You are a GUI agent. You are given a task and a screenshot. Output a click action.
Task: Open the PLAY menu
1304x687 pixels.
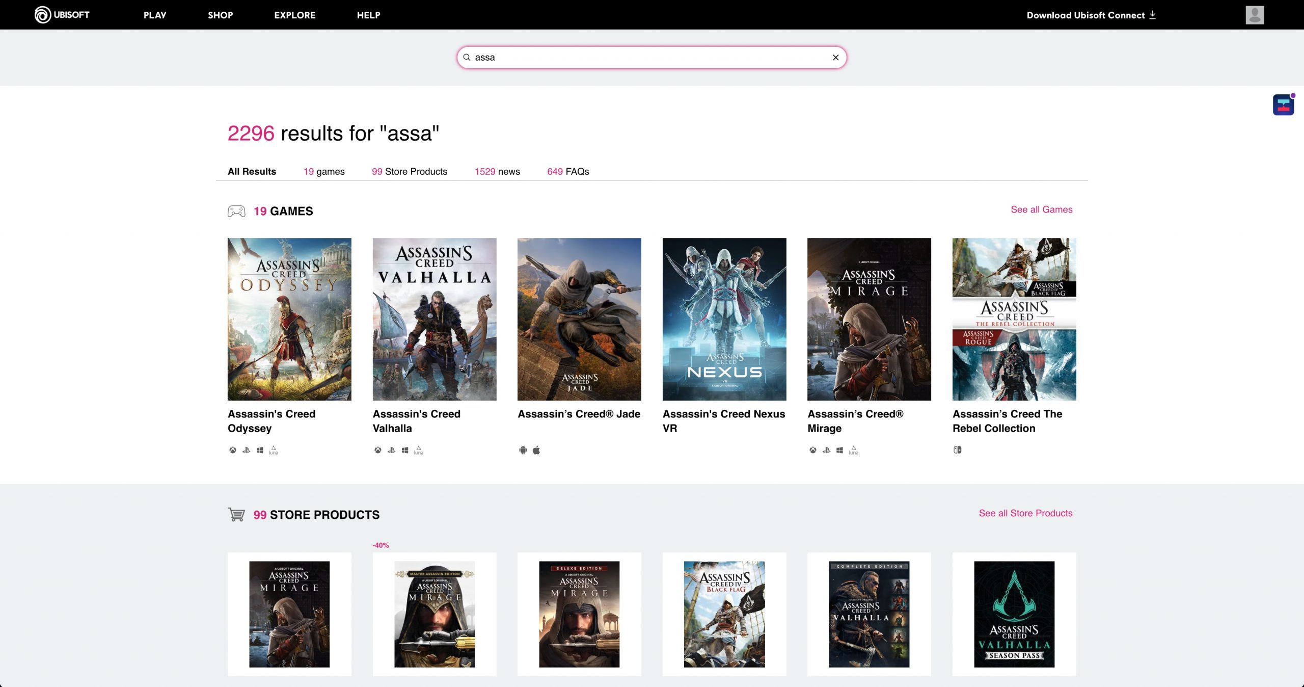(155, 15)
